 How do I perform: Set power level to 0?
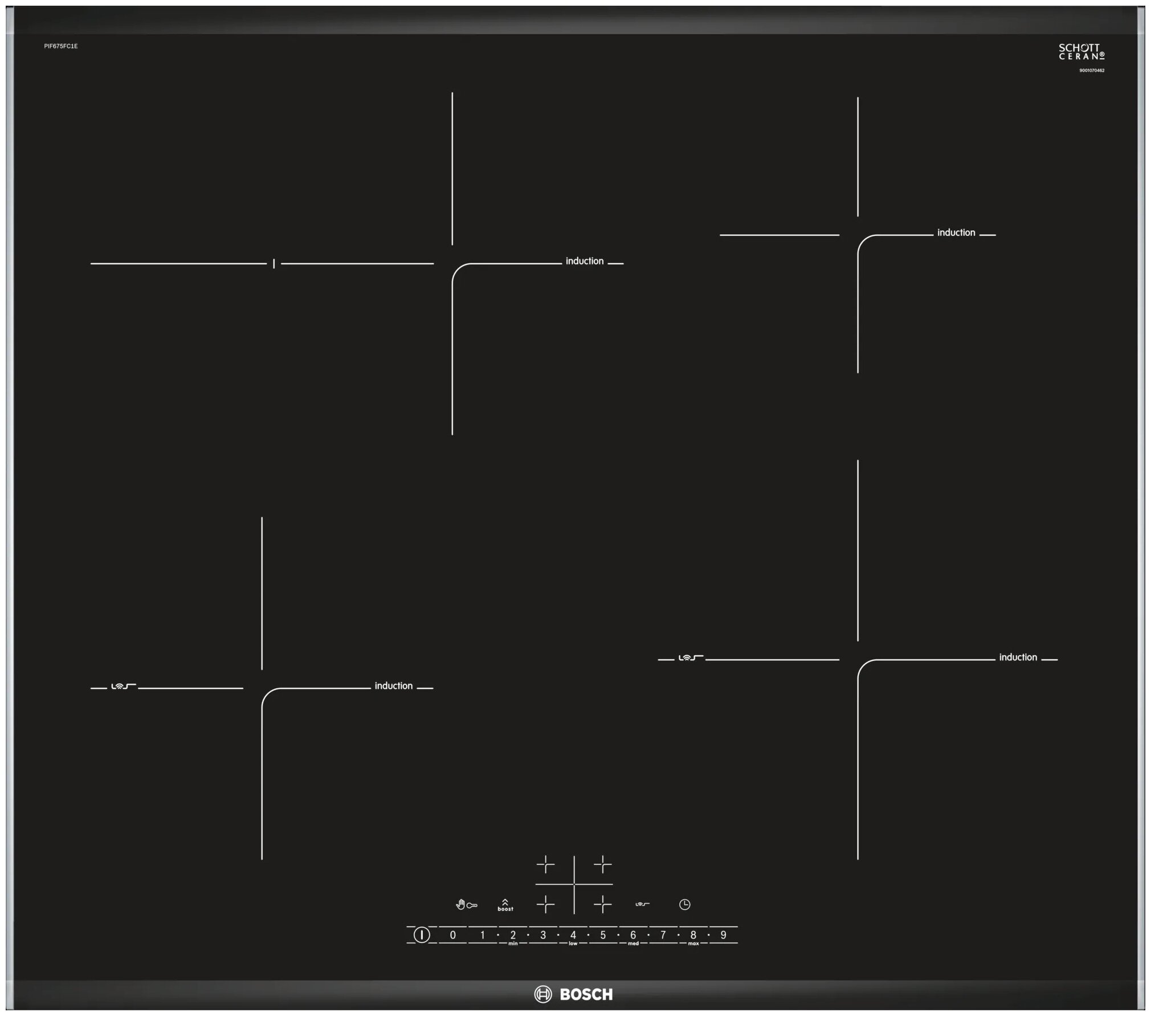pos(452,935)
